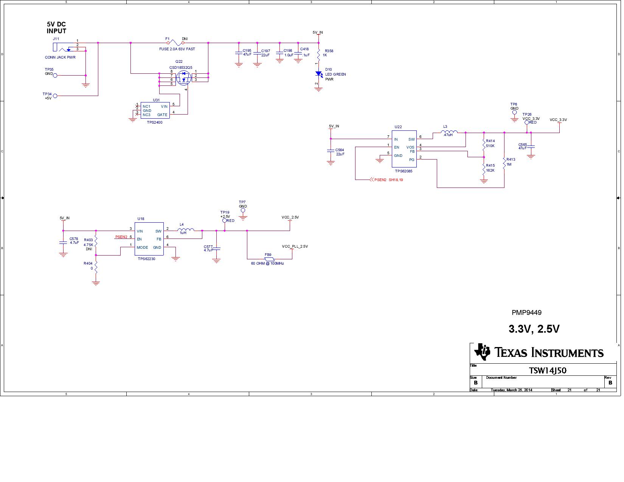This screenshot has height=482, width=624.
Task: Click the underlined PSEN2 label near U18
Action: [121, 237]
